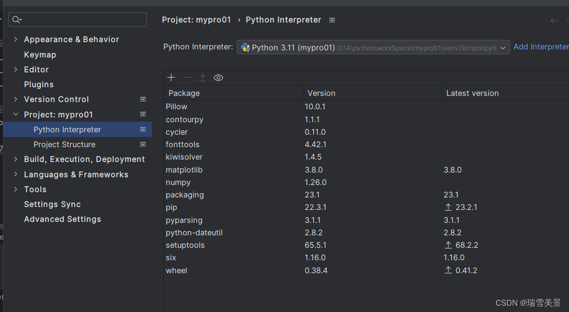
Task: Open Advanced Settings page
Action: click(62, 219)
